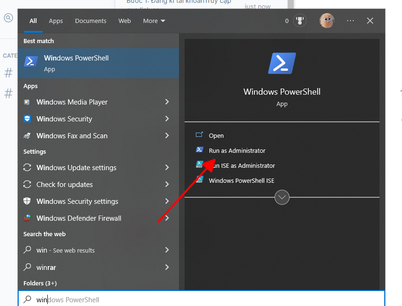402x306 pixels.
Task: Expand Windows Security settings arrow
Action: 167,201
